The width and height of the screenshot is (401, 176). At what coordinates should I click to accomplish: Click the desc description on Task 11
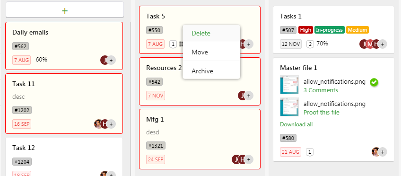18,97
